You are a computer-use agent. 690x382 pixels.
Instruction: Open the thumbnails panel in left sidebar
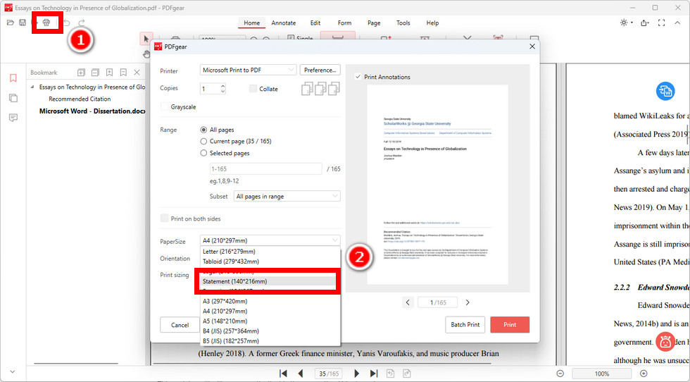coord(13,98)
